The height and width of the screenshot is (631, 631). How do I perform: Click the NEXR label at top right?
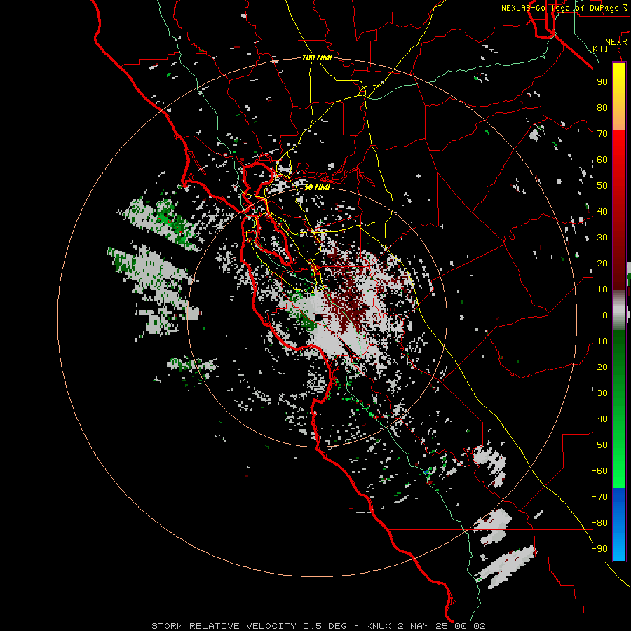coord(616,42)
